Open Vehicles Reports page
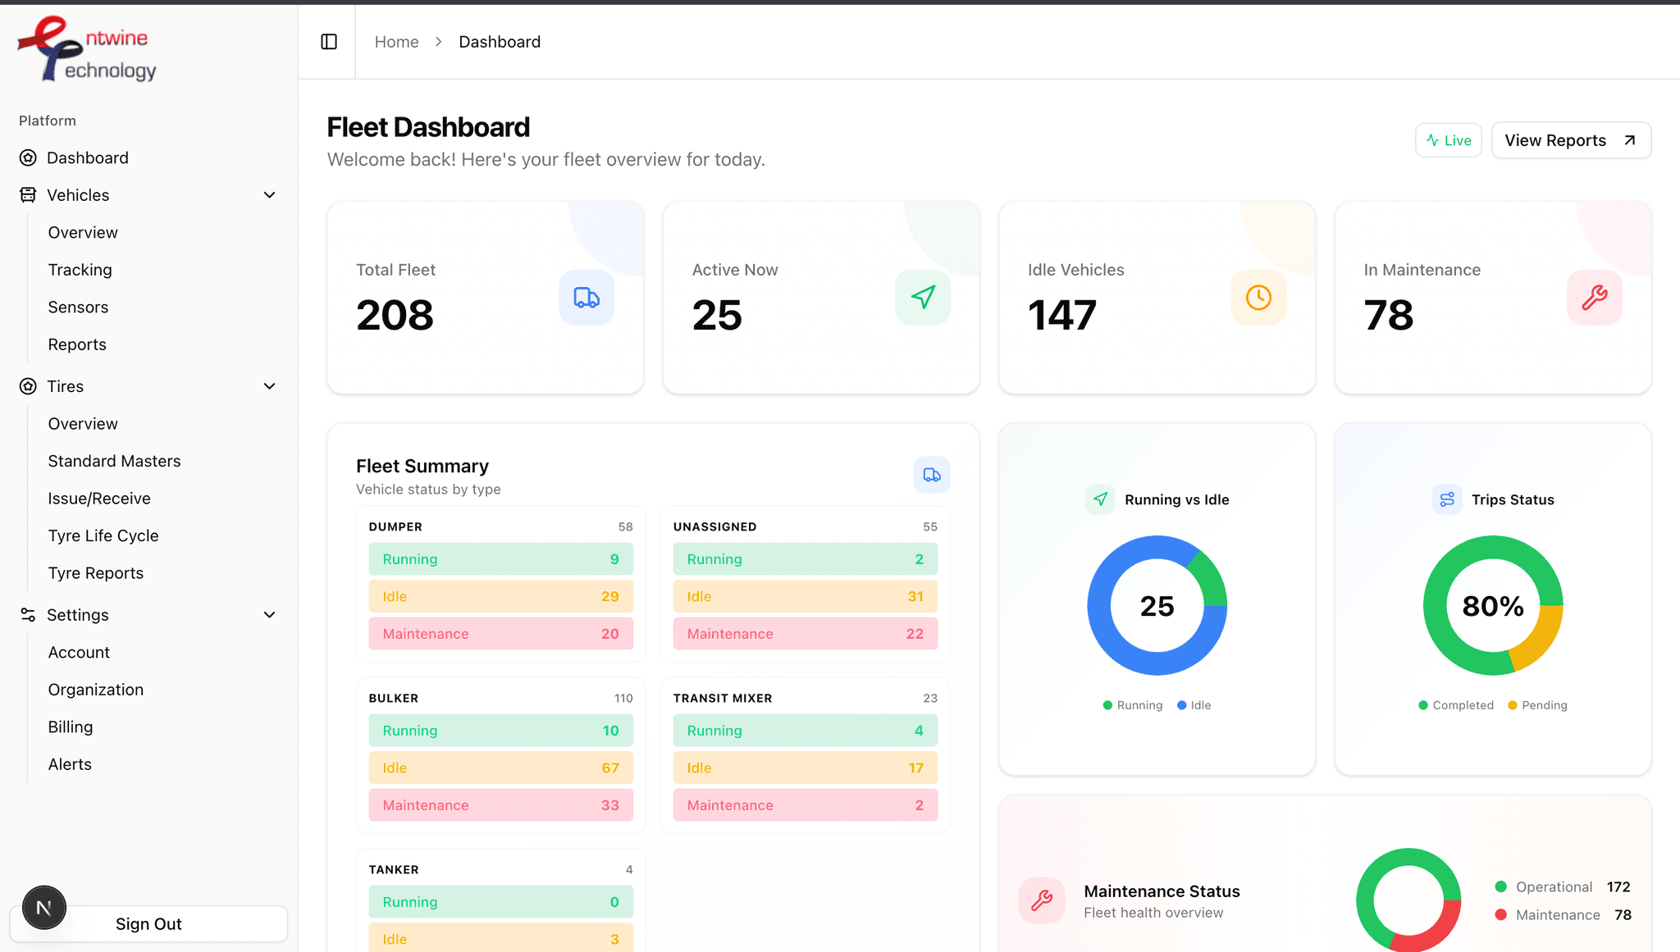Screen dimensions: 1680x952 (x=77, y=344)
